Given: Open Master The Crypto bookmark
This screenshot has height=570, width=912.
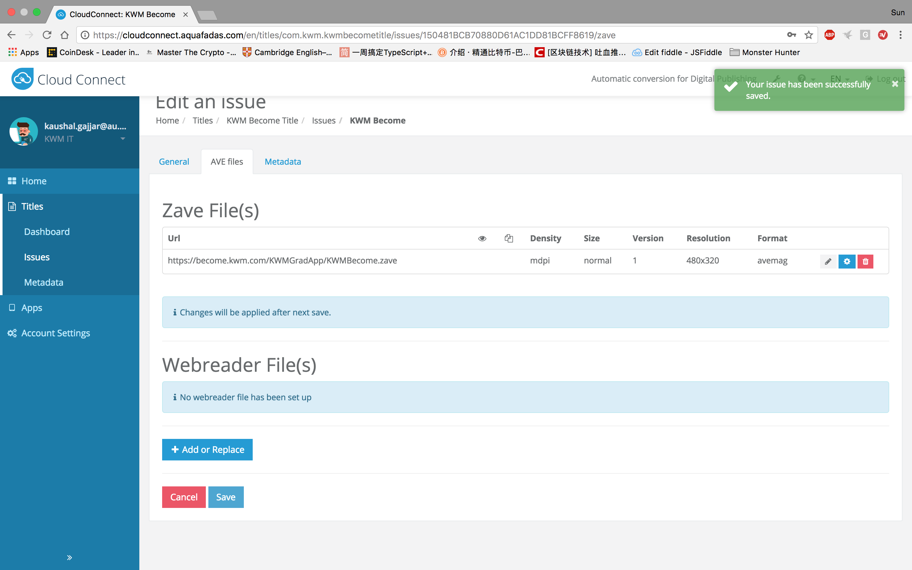Looking at the screenshot, I should pyautogui.click(x=191, y=52).
